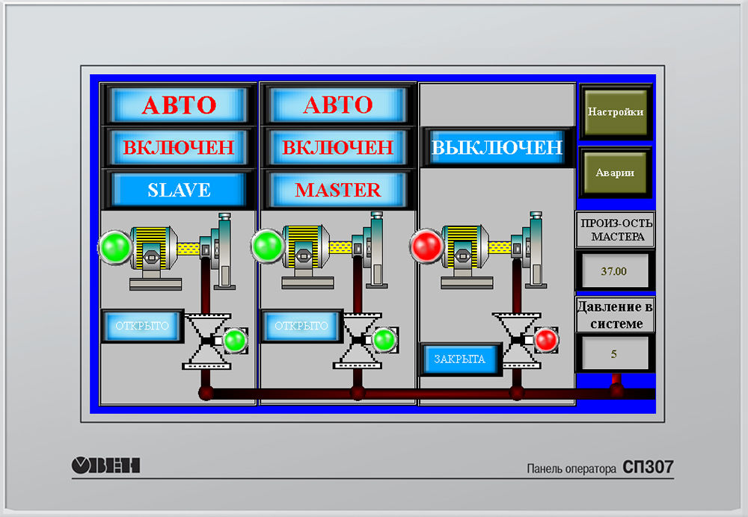Click red status lamp beside third motor
Viewport: 748px width, 517px height.
(427, 245)
